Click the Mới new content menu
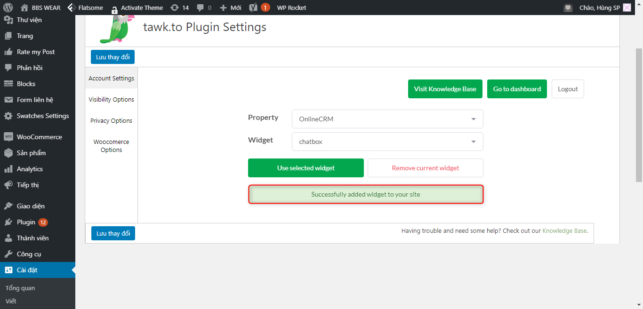The height and width of the screenshot is (309, 643). click(236, 8)
